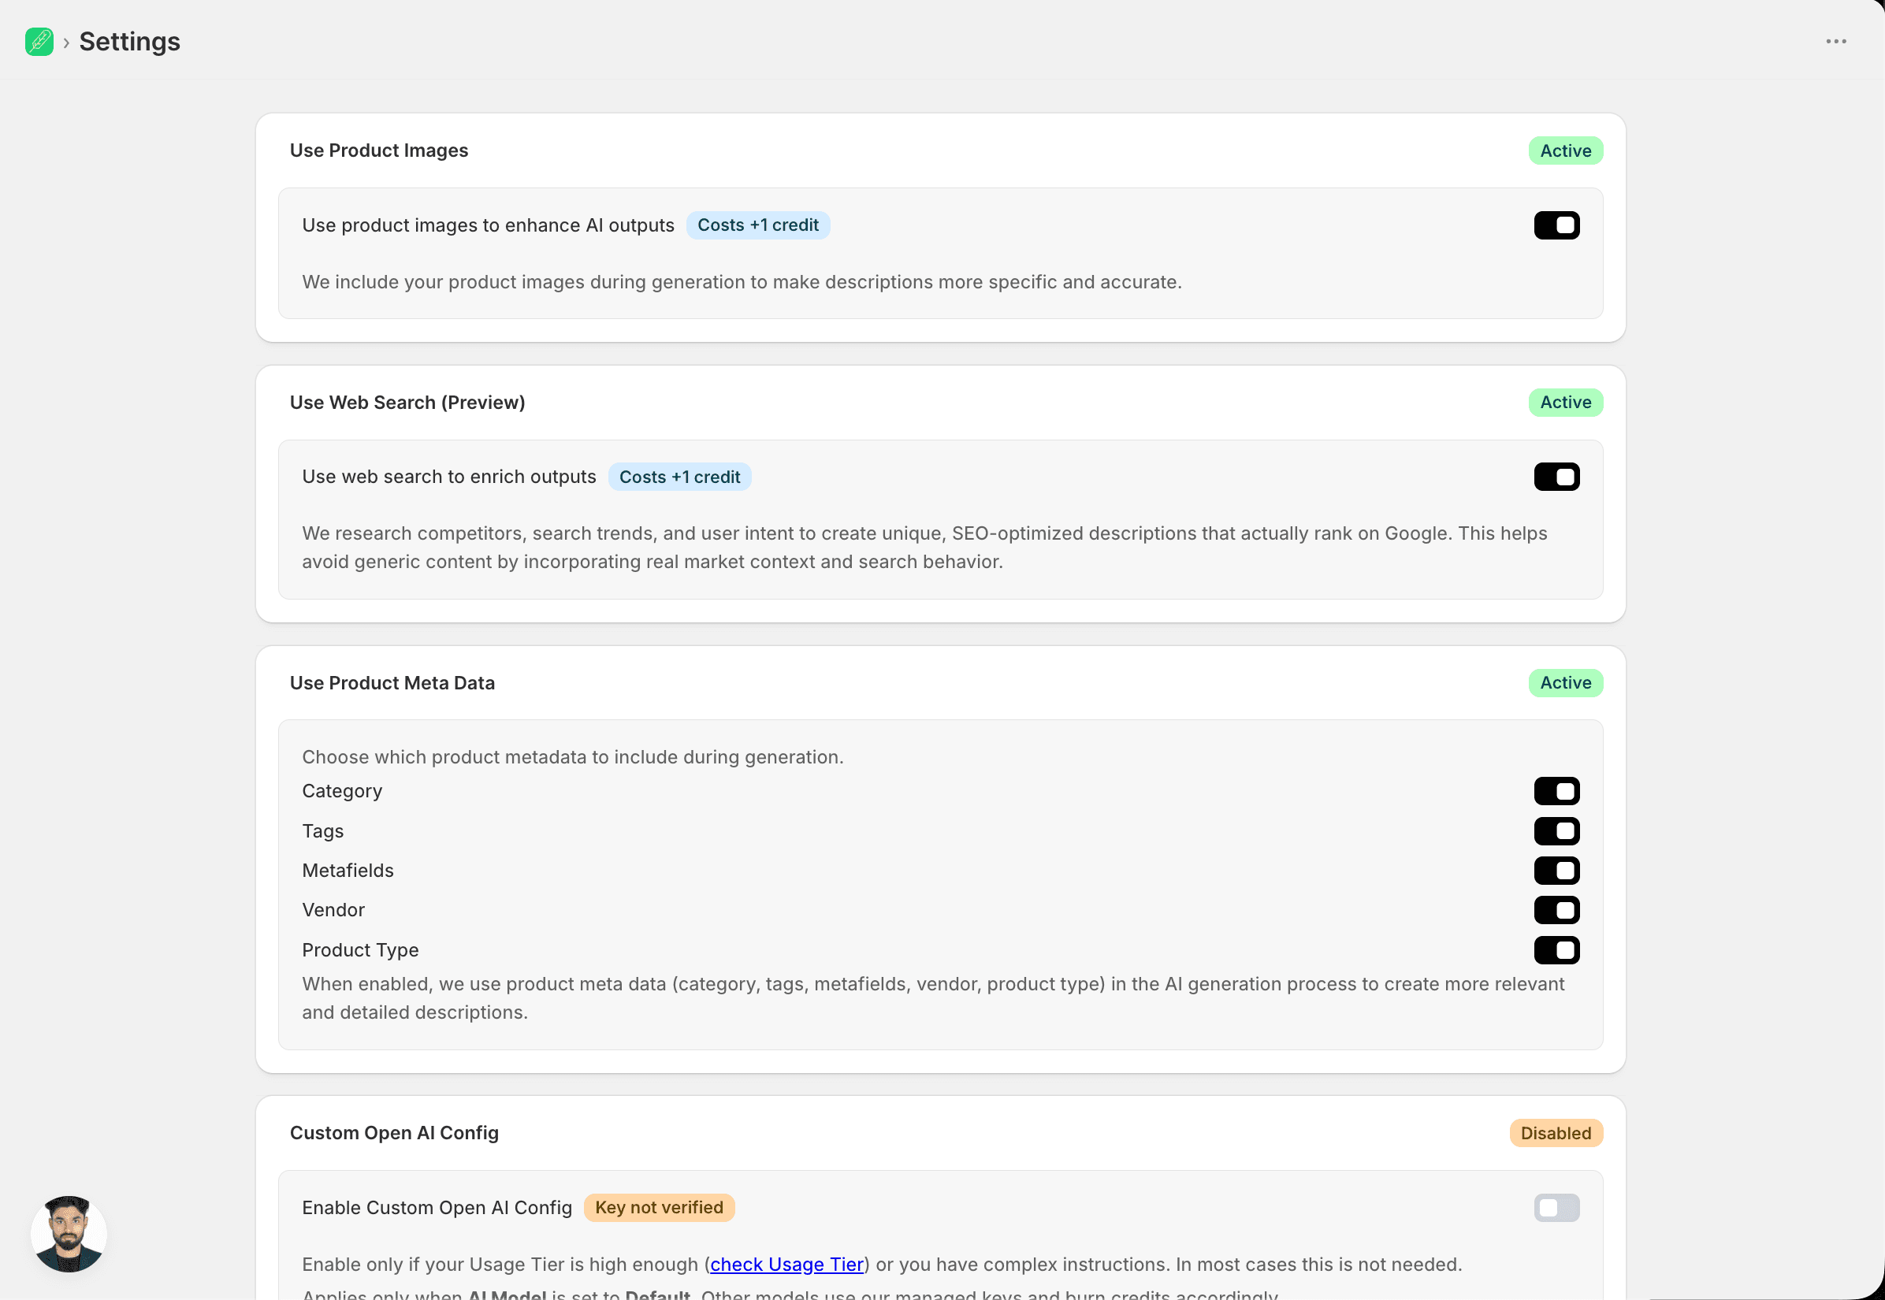
Task: Disable the Category metadata toggle
Action: point(1556,791)
